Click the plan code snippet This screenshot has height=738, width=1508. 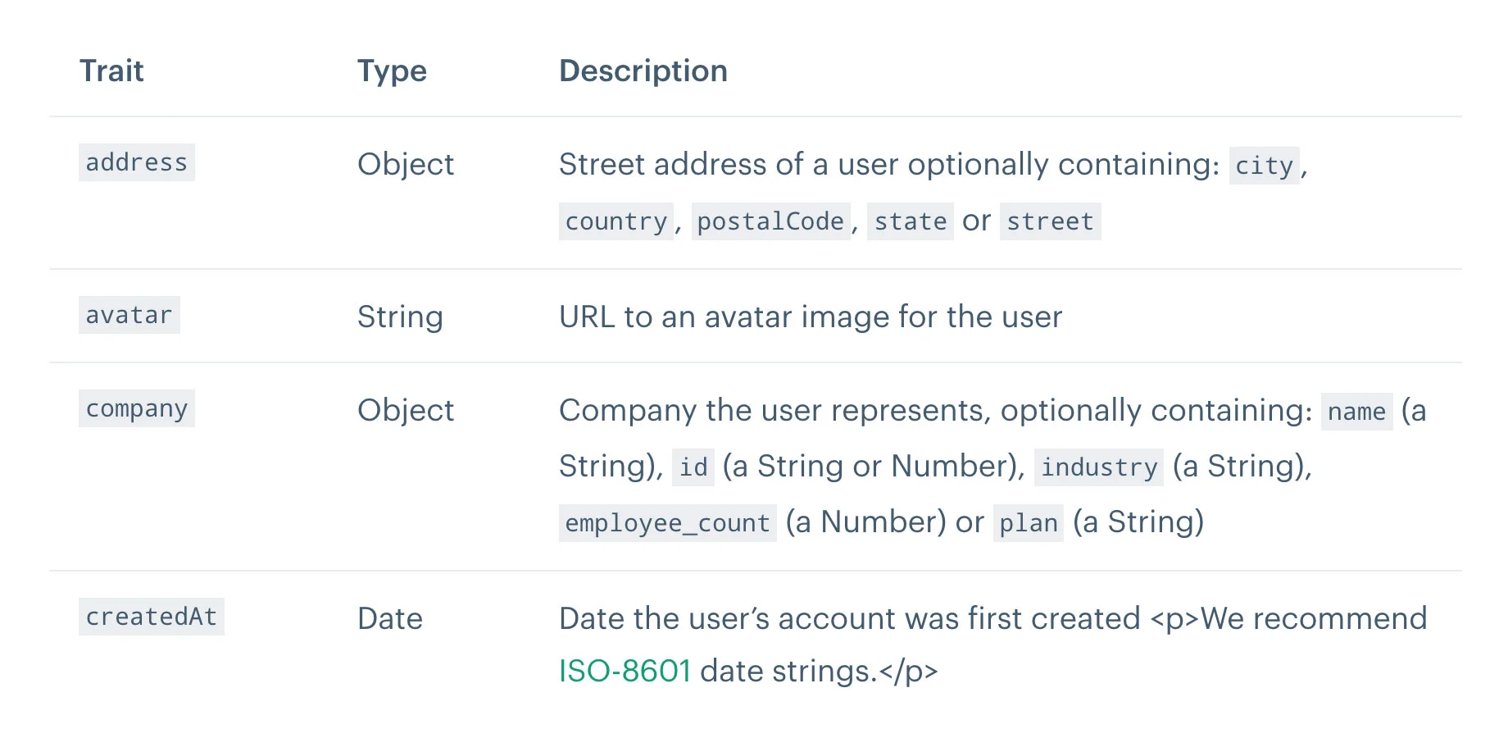pos(1028,523)
